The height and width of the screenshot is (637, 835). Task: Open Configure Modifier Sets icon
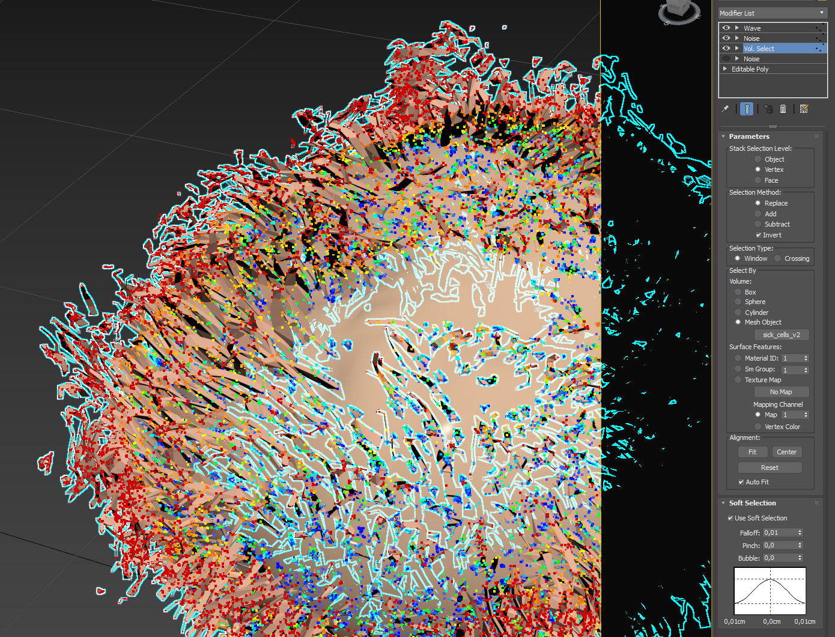click(804, 109)
